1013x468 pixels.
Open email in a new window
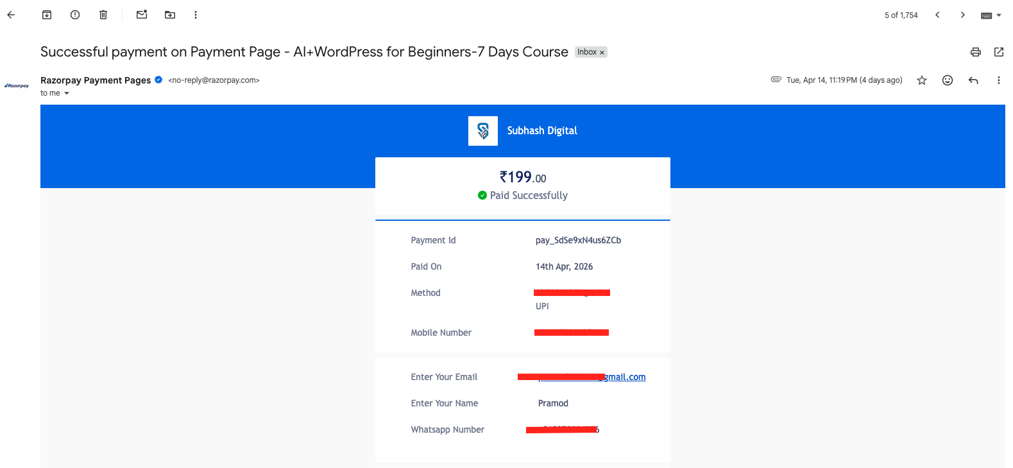[x=999, y=52]
